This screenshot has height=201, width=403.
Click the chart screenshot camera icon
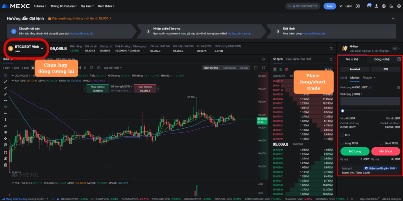99,68
